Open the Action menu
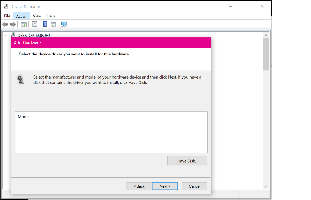 pos(21,16)
